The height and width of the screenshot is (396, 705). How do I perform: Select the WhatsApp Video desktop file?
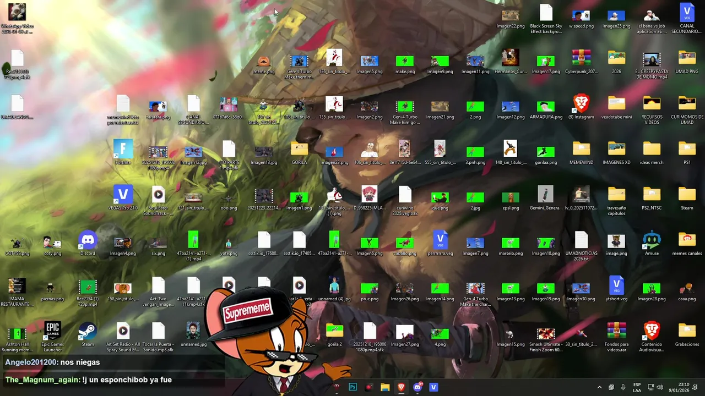click(x=17, y=19)
